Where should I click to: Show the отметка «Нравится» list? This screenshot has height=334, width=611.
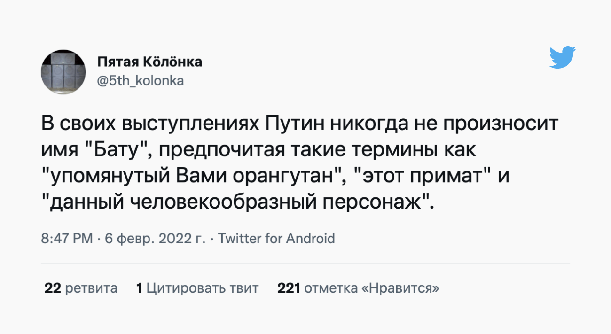[372, 288]
